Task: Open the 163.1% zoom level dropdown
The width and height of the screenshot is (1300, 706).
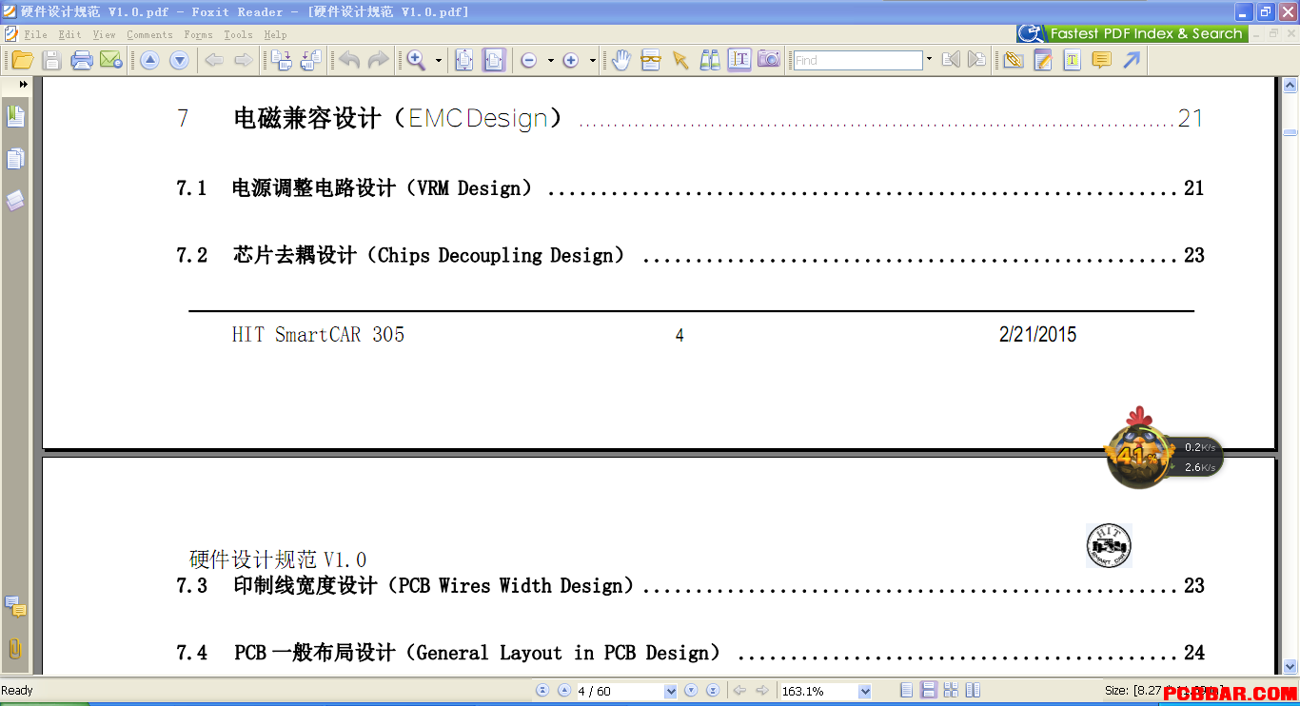Action: [x=864, y=691]
